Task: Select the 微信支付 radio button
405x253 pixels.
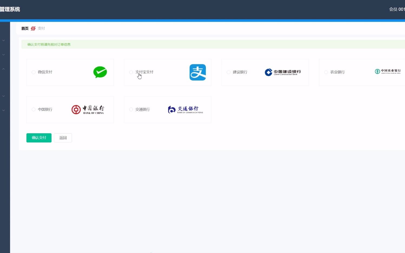Action: (x=34, y=72)
